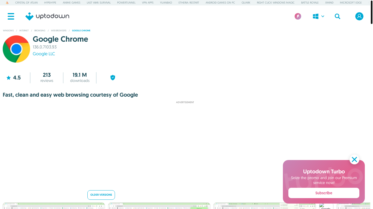
Task: Close the Uptodown Turbo popup
Action: pyautogui.click(x=354, y=159)
